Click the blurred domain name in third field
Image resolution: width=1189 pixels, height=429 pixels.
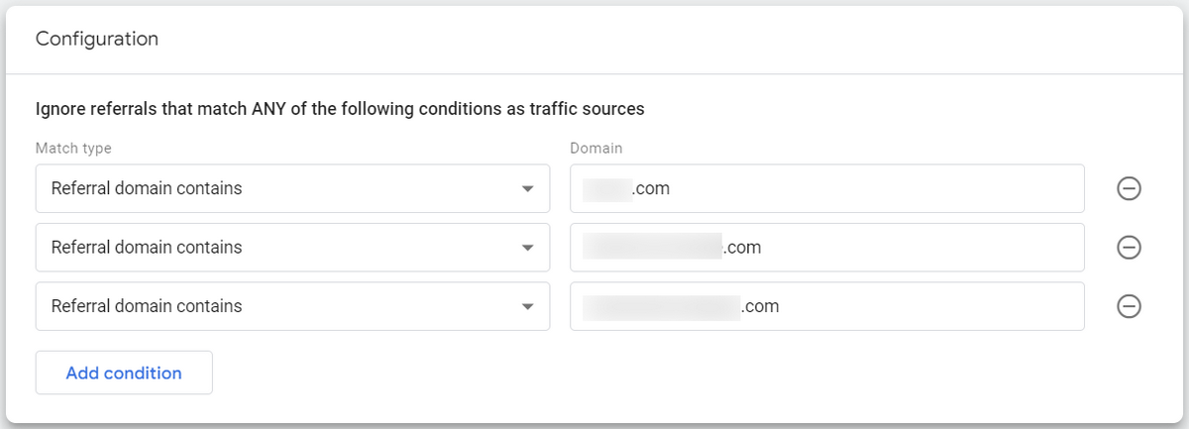pyautogui.click(x=662, y=307)
